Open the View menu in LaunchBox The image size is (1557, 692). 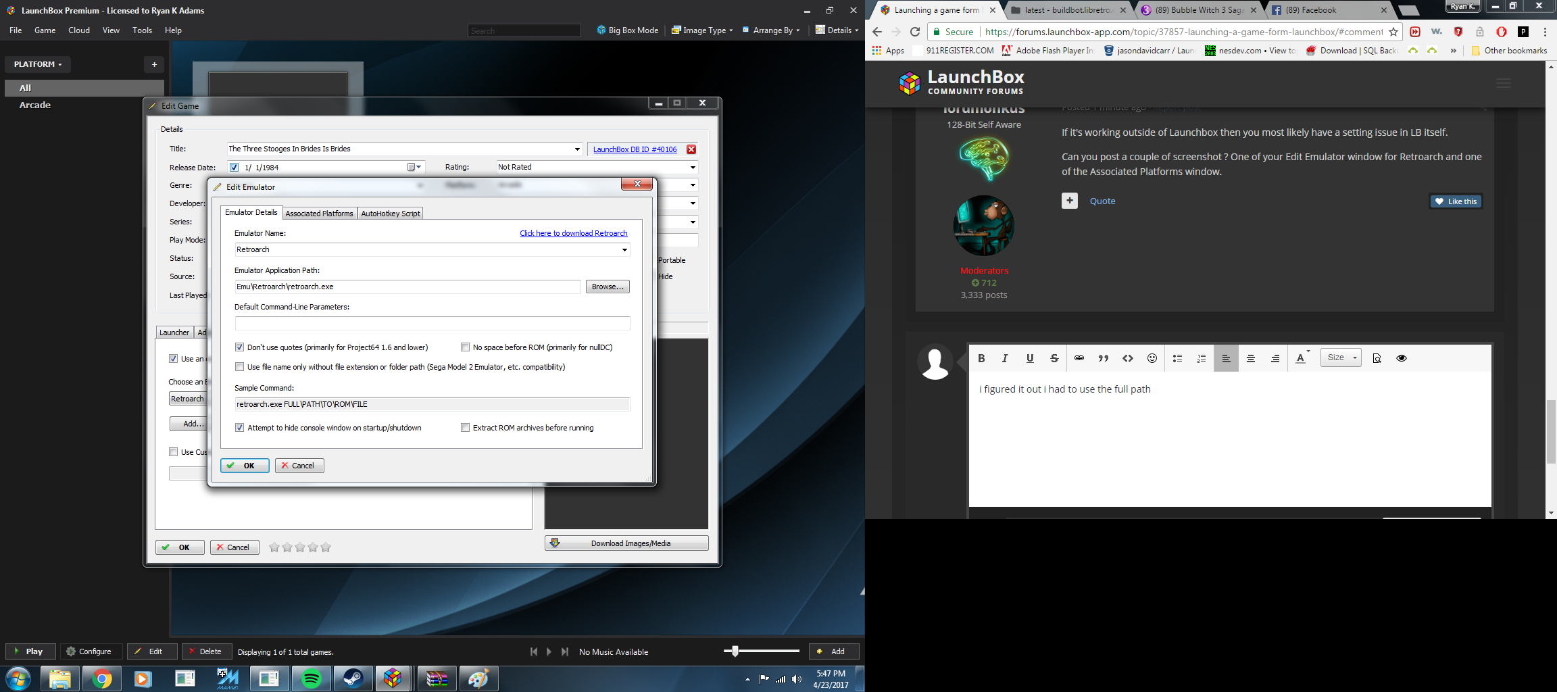click(111, 30)
